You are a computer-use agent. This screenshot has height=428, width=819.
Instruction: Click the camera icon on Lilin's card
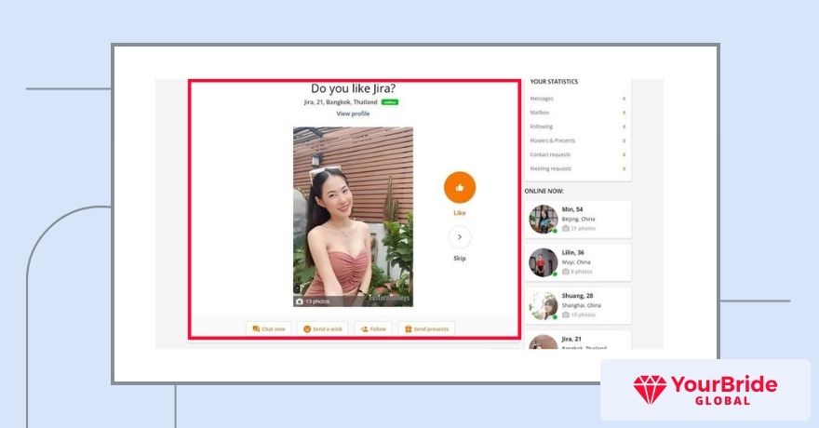point(566,272)
